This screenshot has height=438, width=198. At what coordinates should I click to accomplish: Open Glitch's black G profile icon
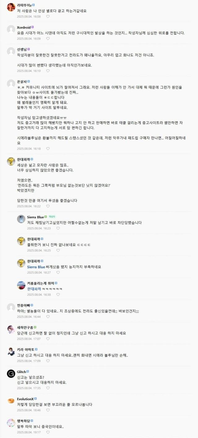tap(11, 374)
